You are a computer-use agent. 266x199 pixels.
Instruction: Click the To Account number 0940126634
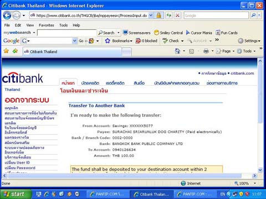coord(124,150)
